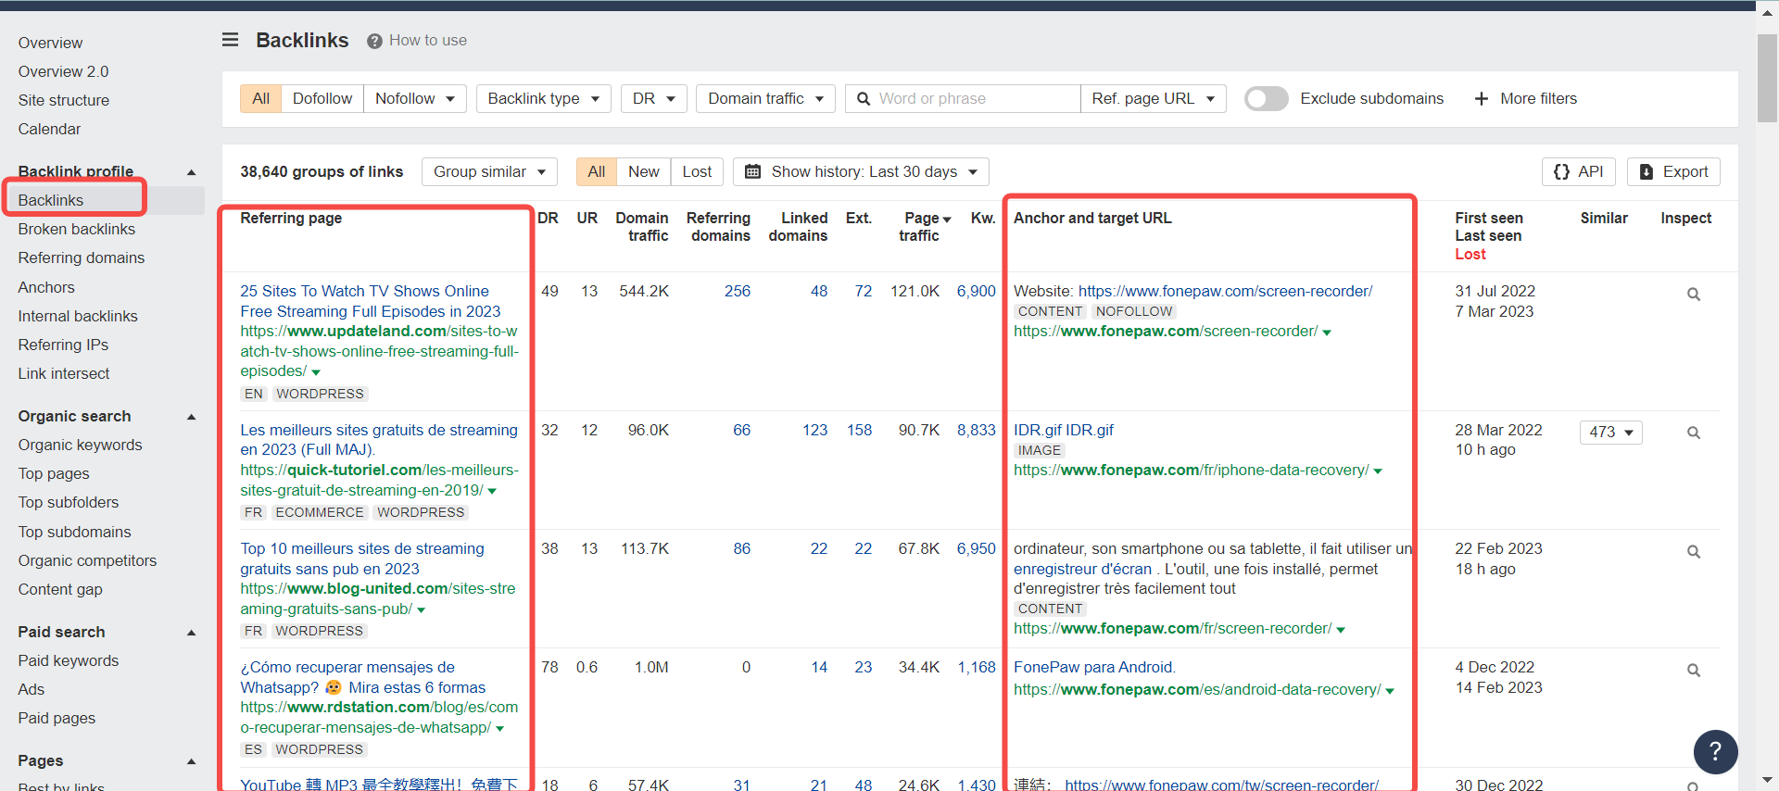Sort by the DR column header

click(548, 218)
